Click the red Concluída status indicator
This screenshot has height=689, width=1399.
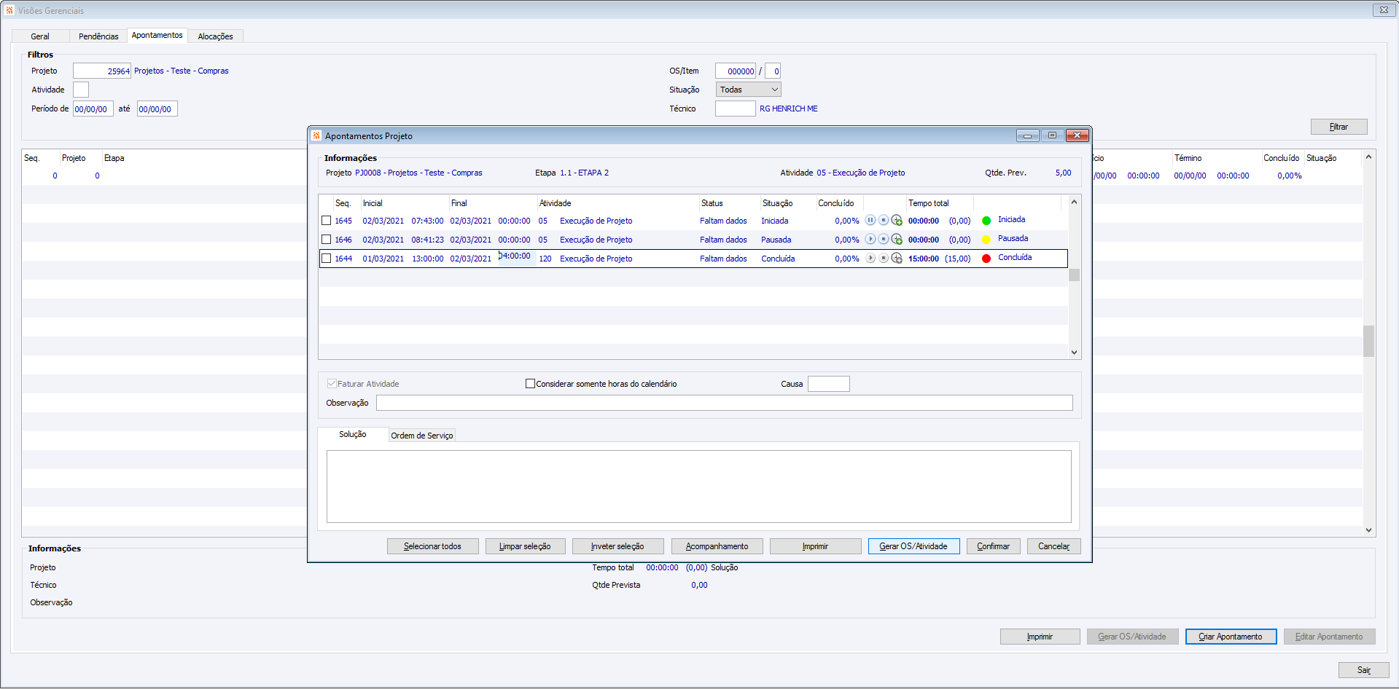coord(986,259)
